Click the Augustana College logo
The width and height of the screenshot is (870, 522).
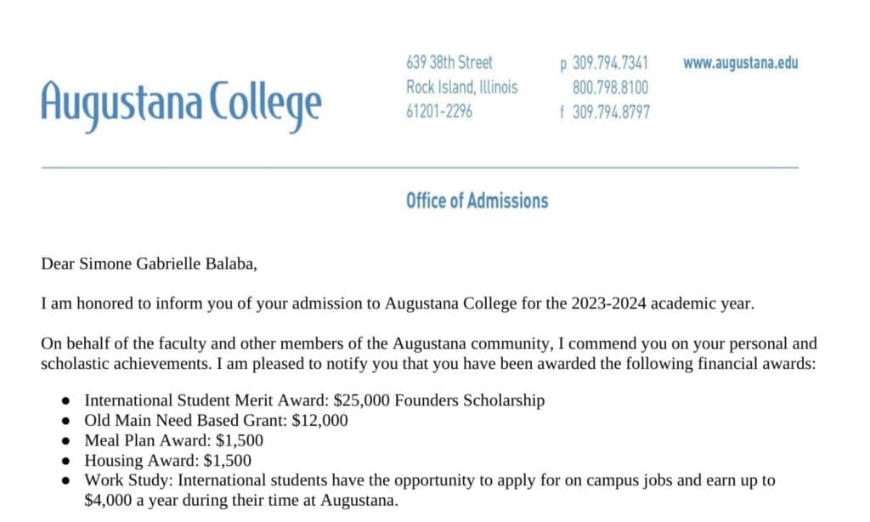[181, 105]
